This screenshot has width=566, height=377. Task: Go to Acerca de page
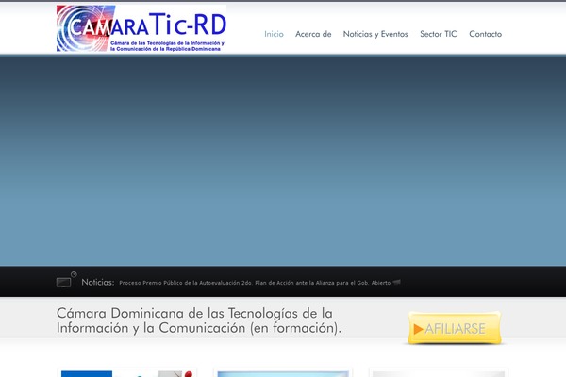tap(313, 34)
